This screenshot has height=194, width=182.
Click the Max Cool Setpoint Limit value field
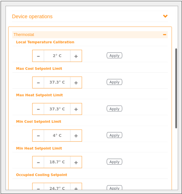[x=57, y=83]
